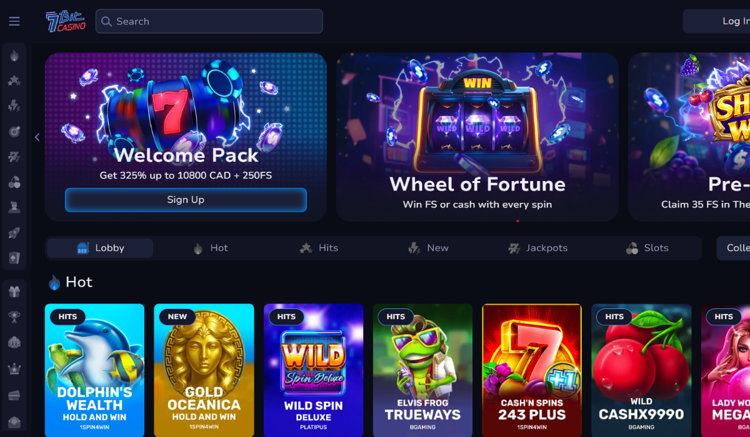Switch to the Lobby tab
This screenshot has width=750, height=437.
101,248
